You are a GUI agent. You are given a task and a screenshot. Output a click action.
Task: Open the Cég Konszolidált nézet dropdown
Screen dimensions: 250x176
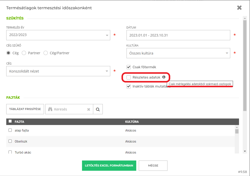pyautogui.click(x=58, y=71)
